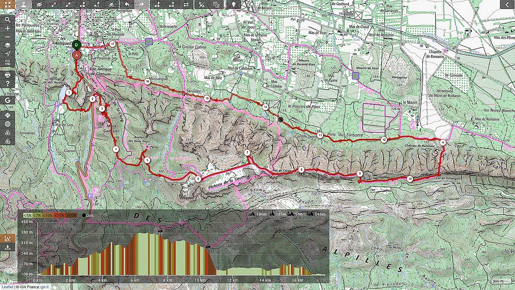The image size is (515, 290).
Task: Click kilometer marker 10 on route
Action: pyautogui.click(x=410, y=179)
